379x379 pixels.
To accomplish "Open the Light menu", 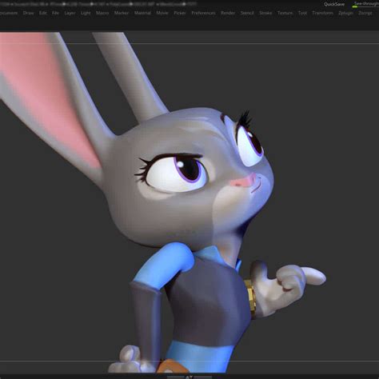I will pos(86,13).
